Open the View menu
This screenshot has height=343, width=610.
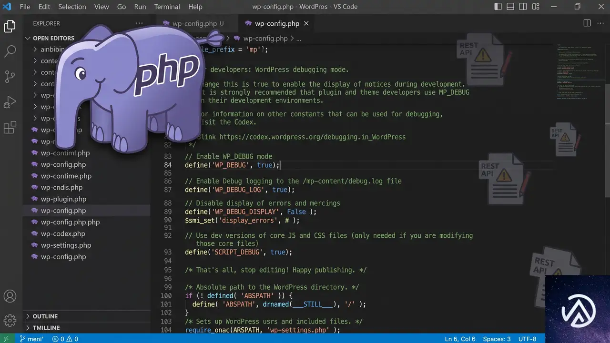click(102, 7)
